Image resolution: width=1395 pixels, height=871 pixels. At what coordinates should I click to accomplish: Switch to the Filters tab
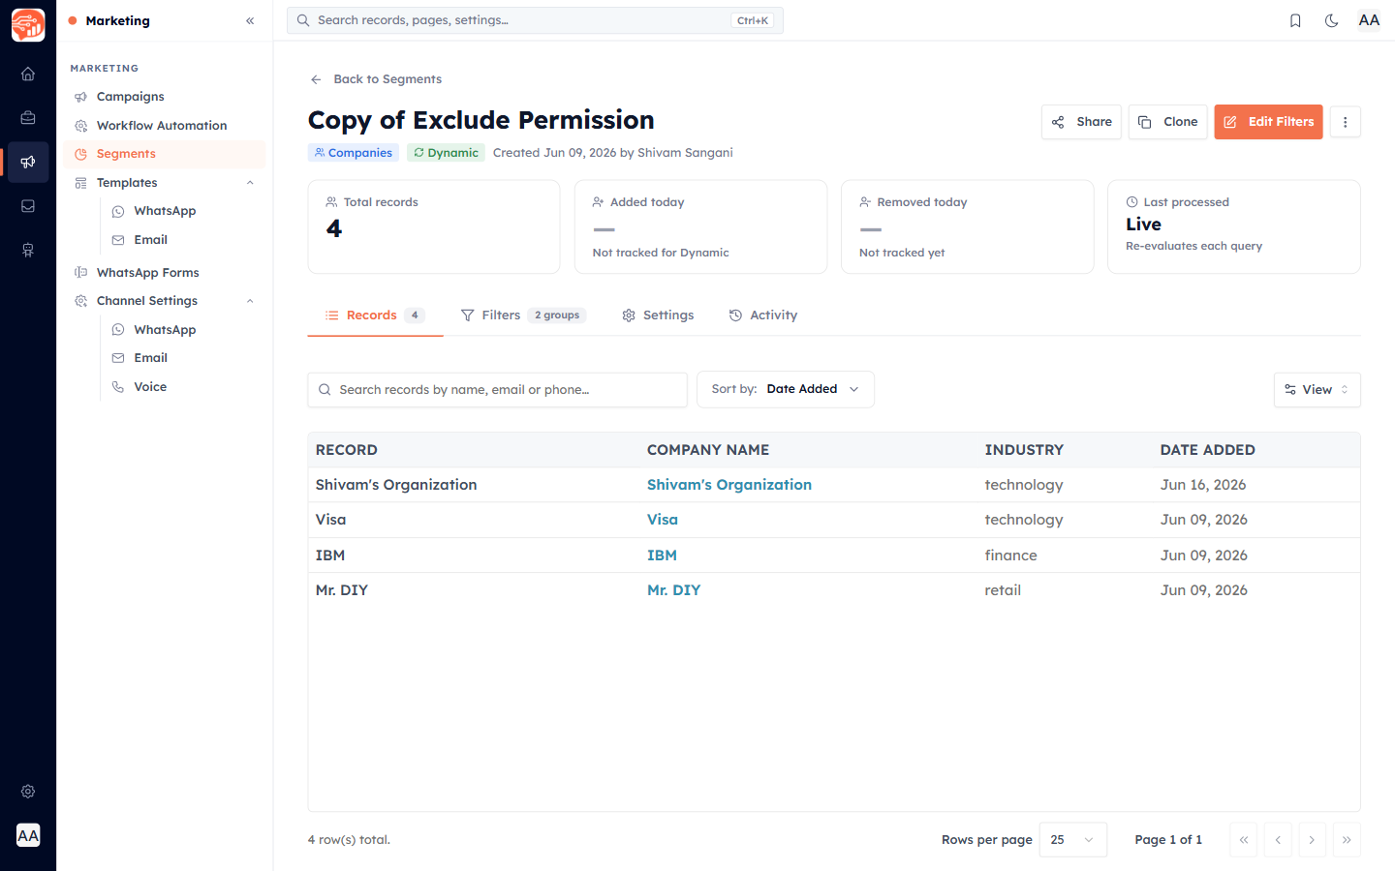(x=523, y=315)
